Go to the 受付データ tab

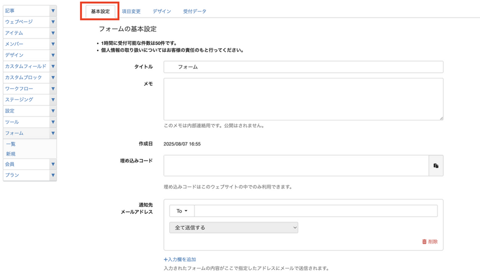click(x=194, y=11)
